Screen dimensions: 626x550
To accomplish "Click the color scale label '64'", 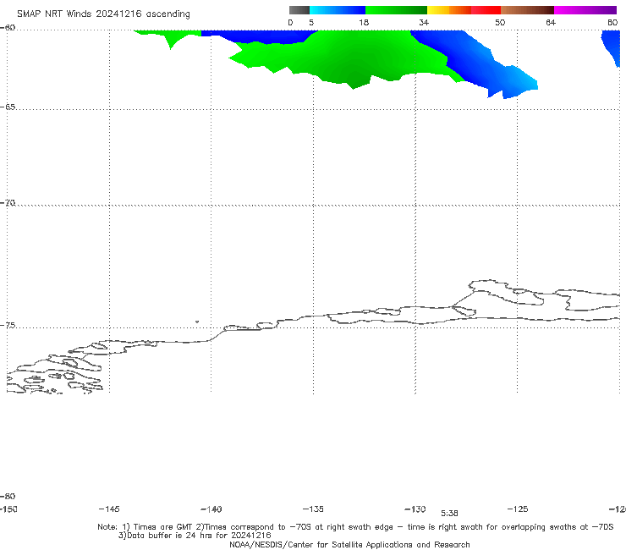I will (x=551, y=22).
